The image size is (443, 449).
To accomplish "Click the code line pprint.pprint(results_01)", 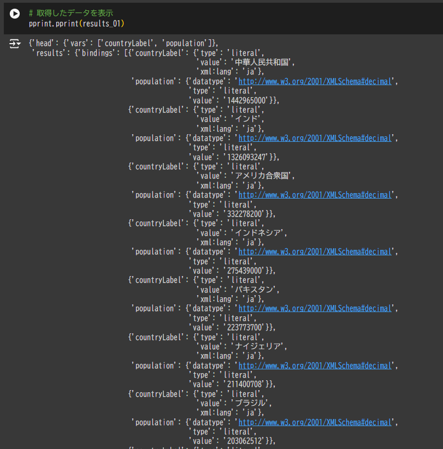I will coord(76,23).
